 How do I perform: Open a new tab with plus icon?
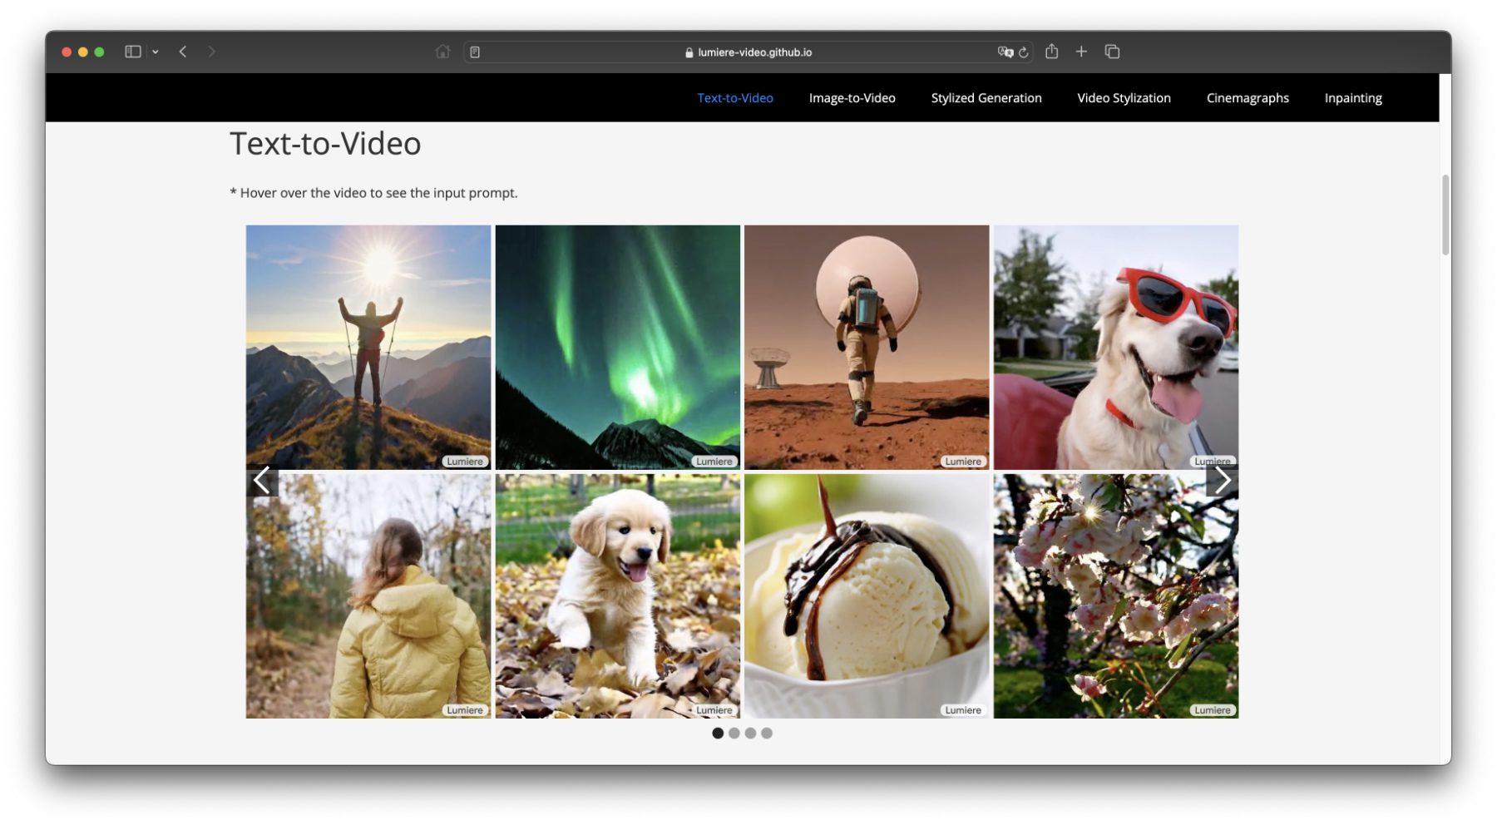pos(1081,52)
